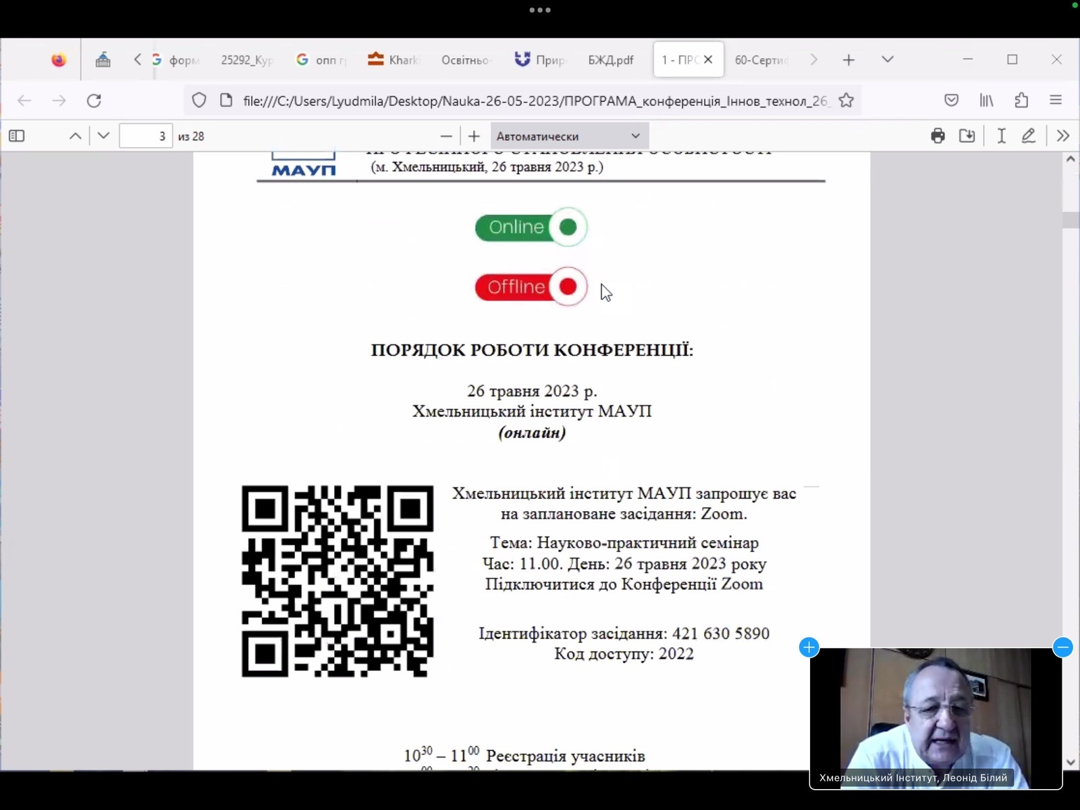Show site info via the page icon
1080x810 pixels.
(226, 101)
